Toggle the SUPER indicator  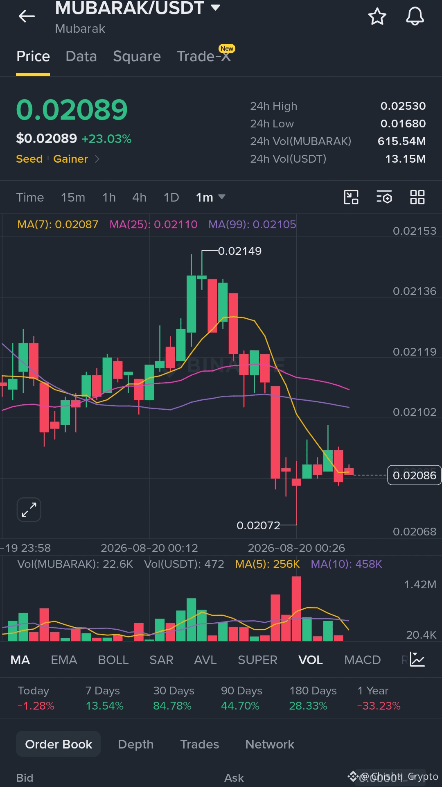coord(257,660)
